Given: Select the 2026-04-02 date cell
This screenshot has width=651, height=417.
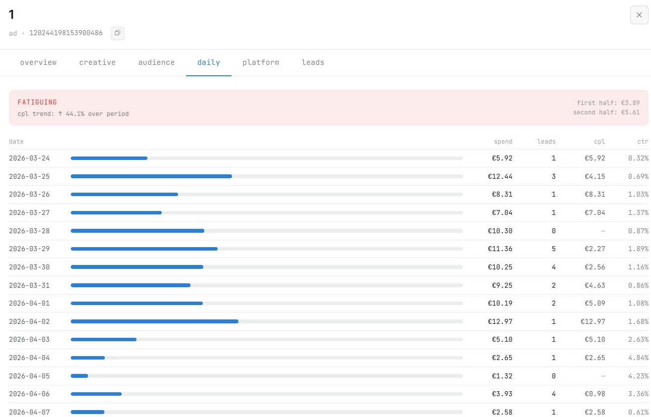Looking at the screenshot, I should coord(29,321).
